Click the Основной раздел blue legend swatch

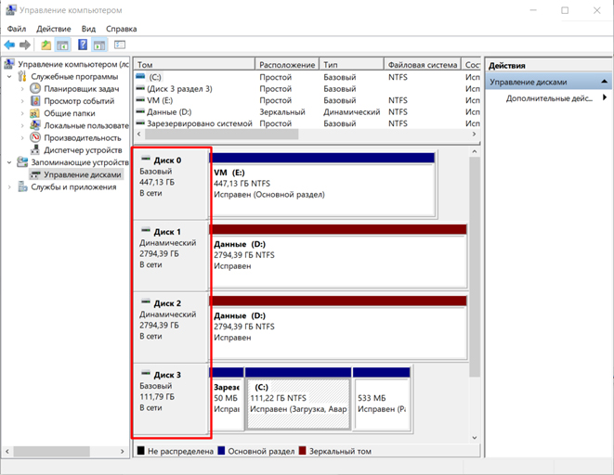(x=221, y=451)
